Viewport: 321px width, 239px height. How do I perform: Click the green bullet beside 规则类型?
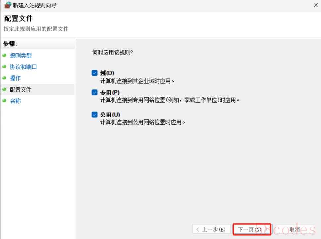point(4,55)
